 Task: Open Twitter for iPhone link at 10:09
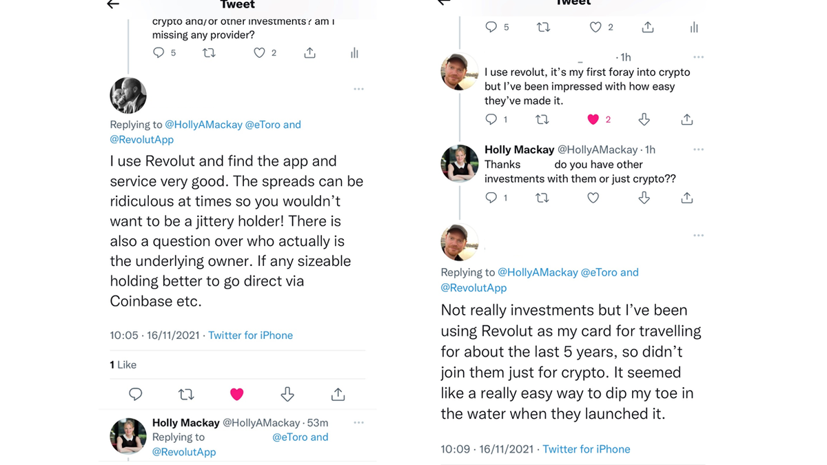[x=586, y=449]
